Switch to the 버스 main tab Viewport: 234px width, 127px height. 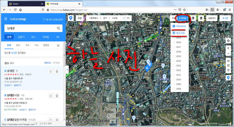point(33,37)
